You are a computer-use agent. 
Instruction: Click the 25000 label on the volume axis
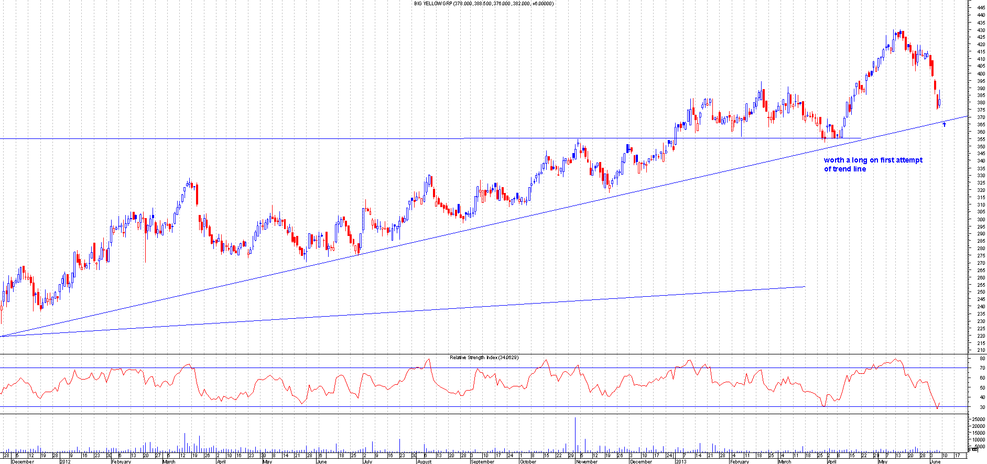(x=978, y=419)
